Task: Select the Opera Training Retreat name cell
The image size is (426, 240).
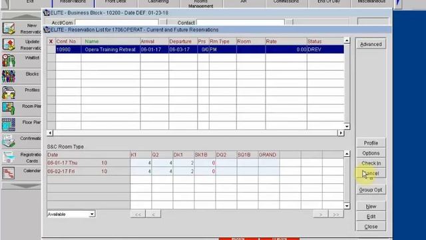Action: pos(110,49)
